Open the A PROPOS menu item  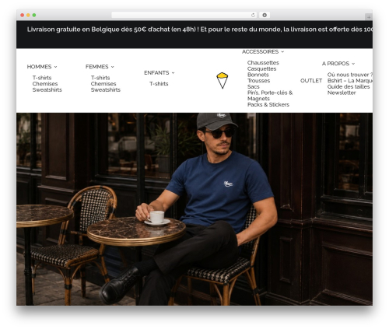coord(335,64)
